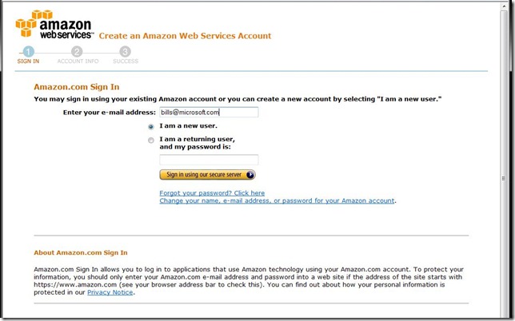The image size is (515, 321).
Task: Select step 2 Account Info circle
Action: click(77, 51)
